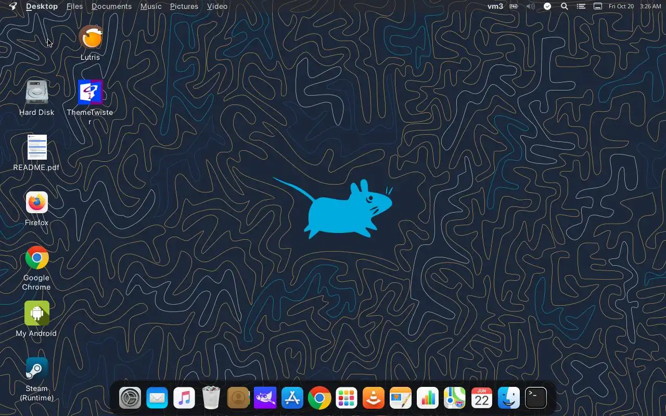Launch VLC media player from dock
666x416 pixels.
374,399
